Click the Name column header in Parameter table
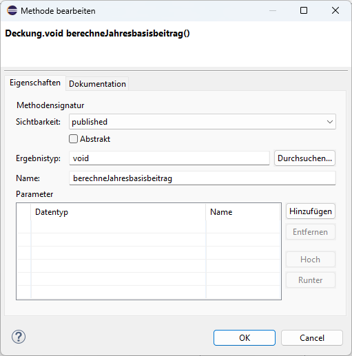This screenshot has width=352, height=356. (243, 212)
